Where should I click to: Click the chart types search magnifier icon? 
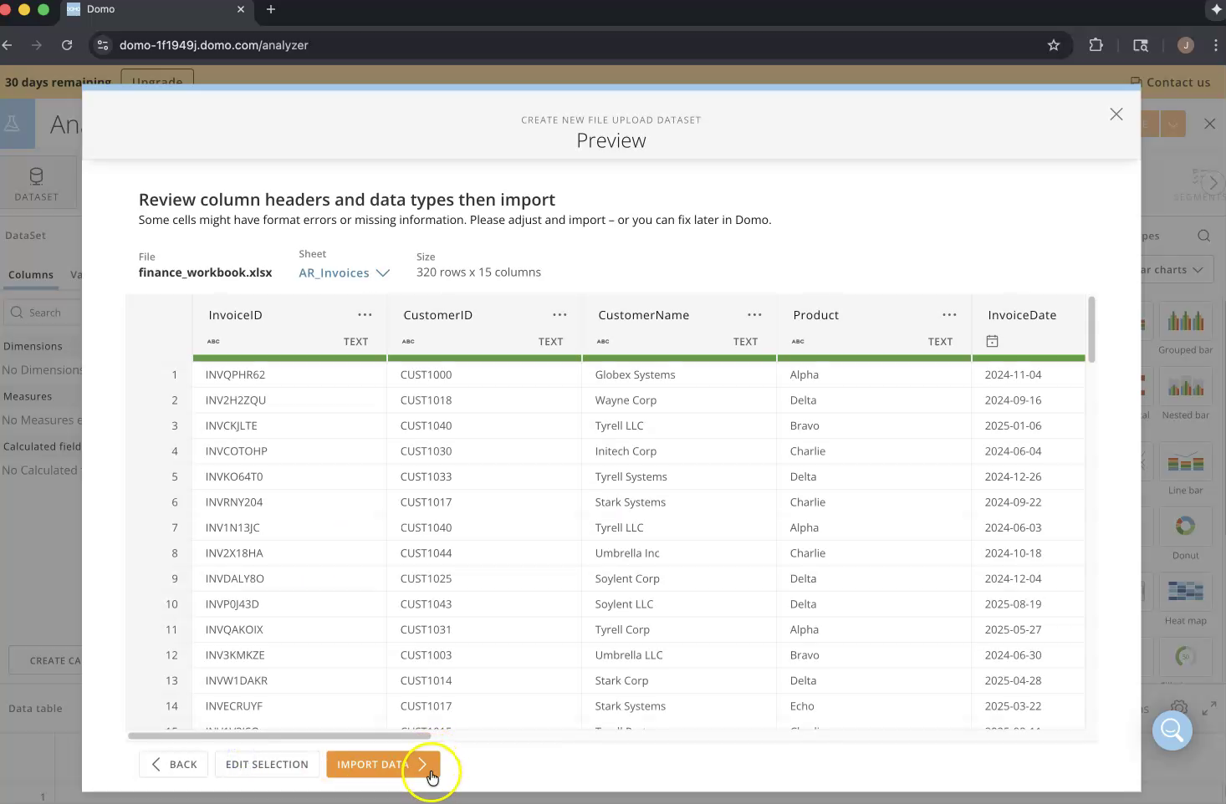pos(1203,236)
